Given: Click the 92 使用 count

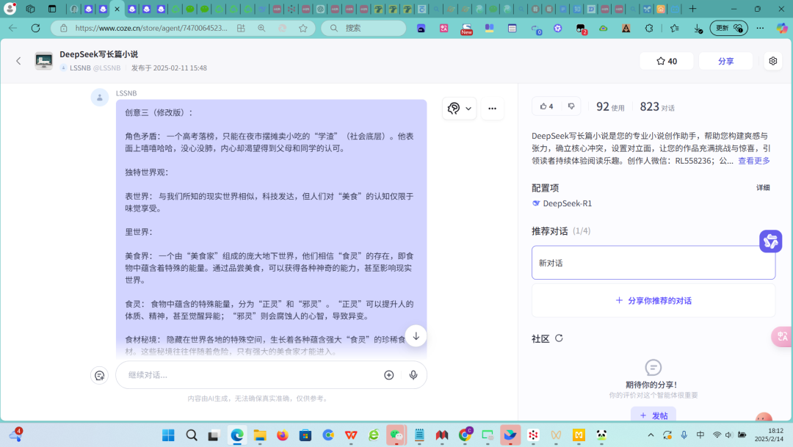Looking at the screenshot, I should click(x=610, y=106).
